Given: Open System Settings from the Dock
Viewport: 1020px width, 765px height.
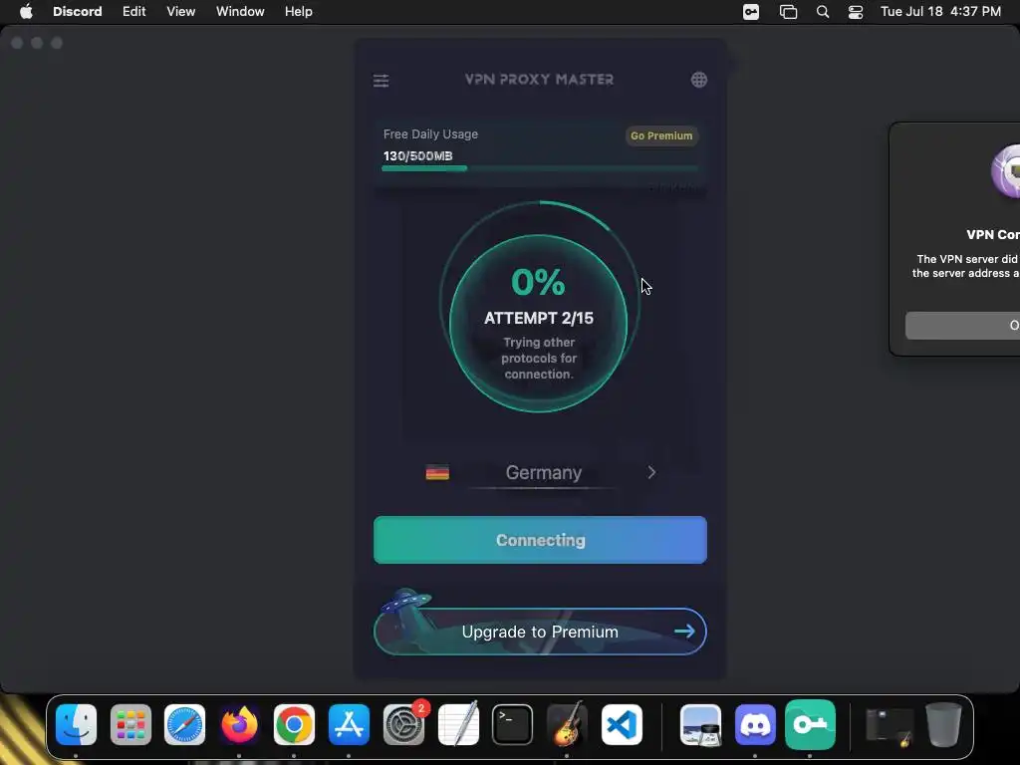Looking at the screenshot, I should pos(404,725).
